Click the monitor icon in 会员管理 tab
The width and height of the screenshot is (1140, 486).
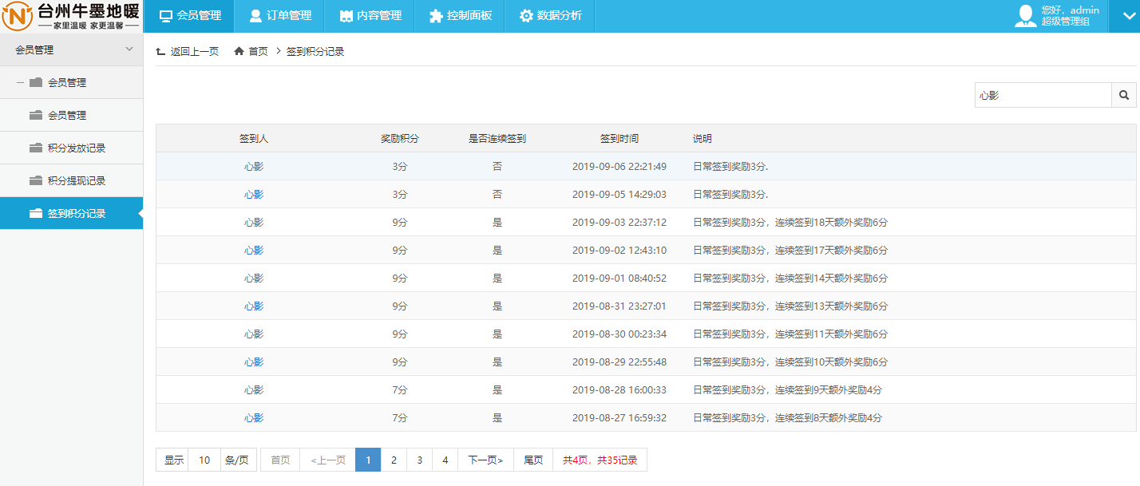(166, 16)
